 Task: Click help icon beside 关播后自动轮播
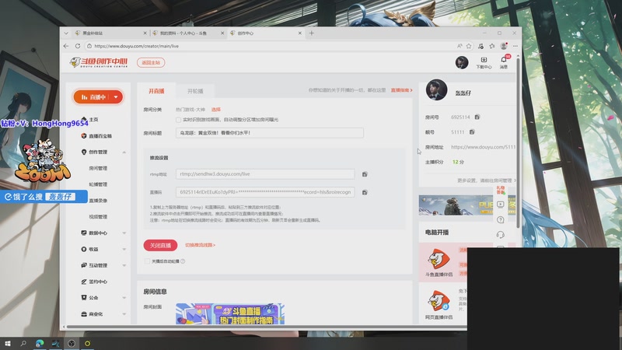(183, 261)
